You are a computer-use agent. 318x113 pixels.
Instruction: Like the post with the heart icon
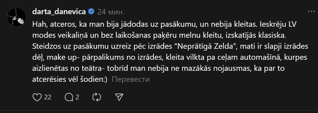click(x=37, y=97)
